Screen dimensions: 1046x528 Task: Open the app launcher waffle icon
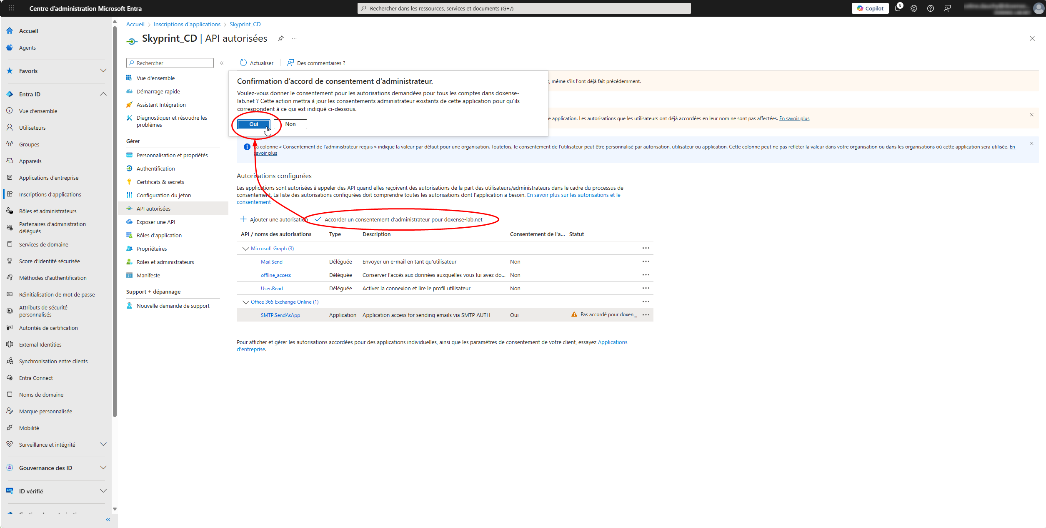pyautogui.click(x=11, y=8)
